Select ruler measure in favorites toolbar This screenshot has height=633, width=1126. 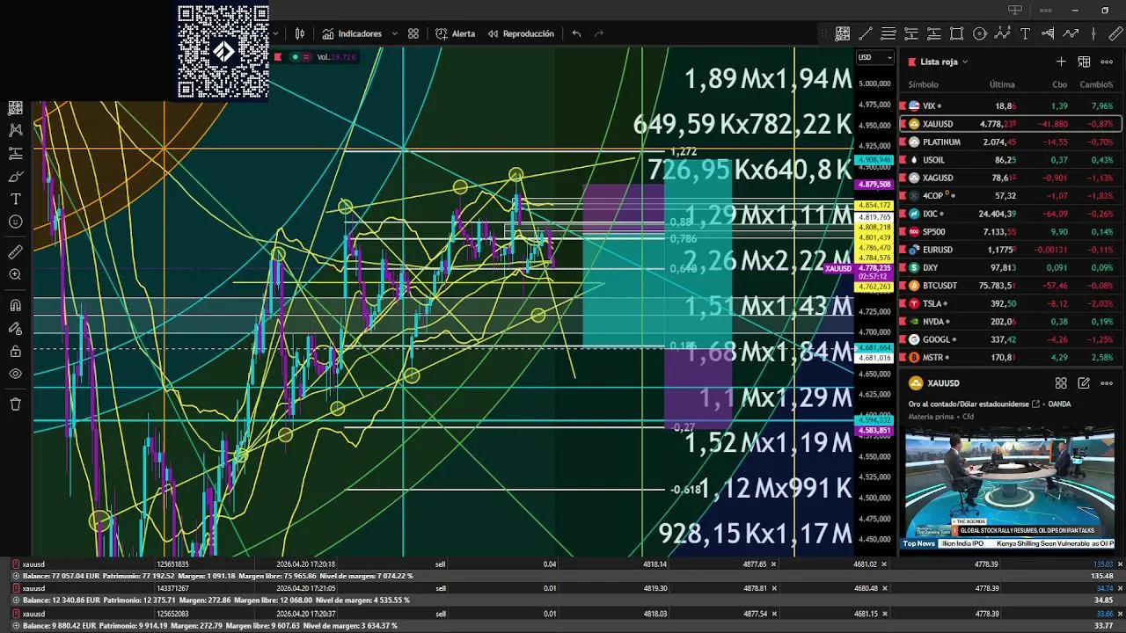pos(1116,33)
